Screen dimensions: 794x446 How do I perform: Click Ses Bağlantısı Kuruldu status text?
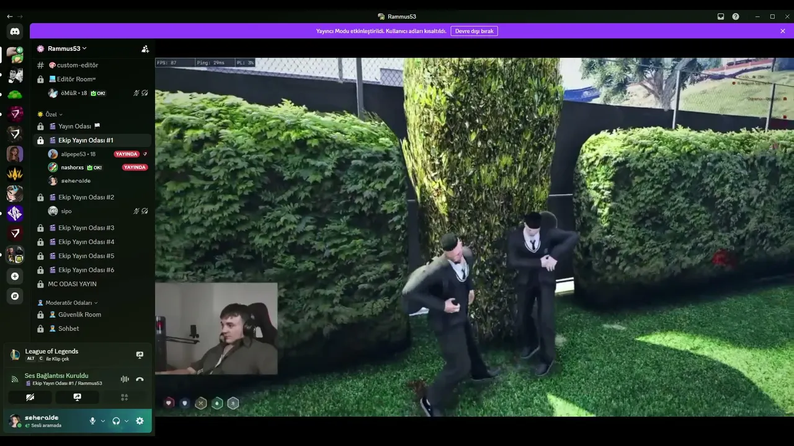click(56, 376)
